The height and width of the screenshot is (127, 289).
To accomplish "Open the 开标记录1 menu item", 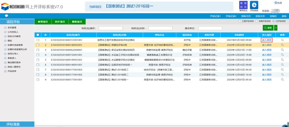I will click(216, 16).
